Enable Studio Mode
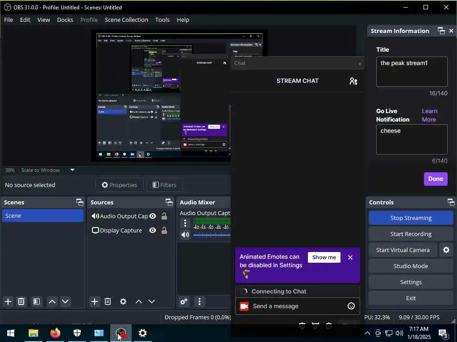This screenshot has height=342, width=457. coord(411,266)
